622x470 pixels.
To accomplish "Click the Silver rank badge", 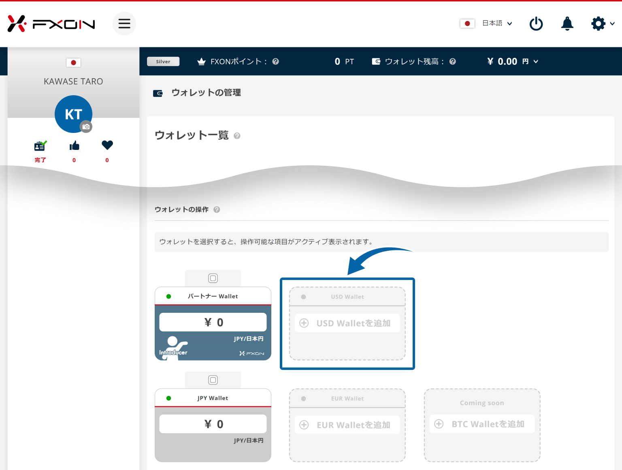I will [x=163, y=62].
